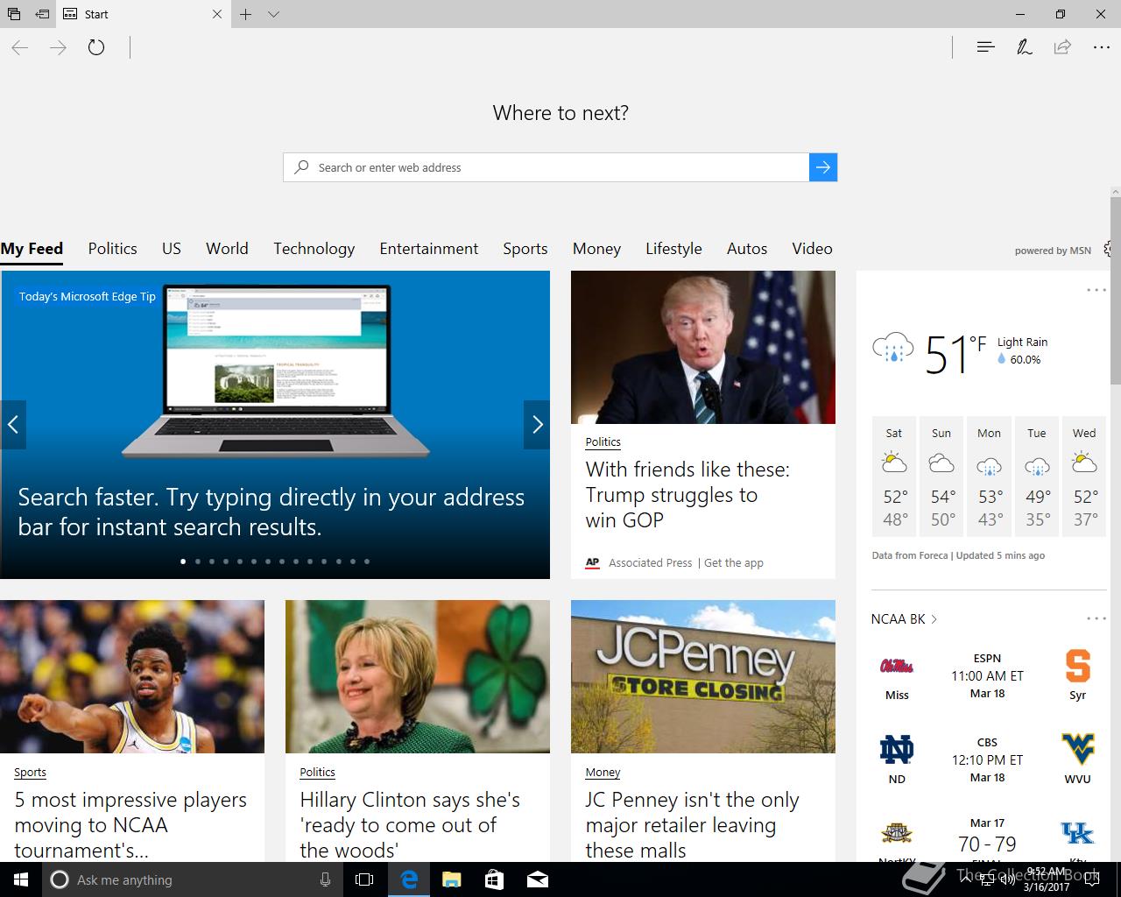Click the page vertical scrollbar thumb
This screenshot has height=897, width=1121.
(x=1115, y=289)
